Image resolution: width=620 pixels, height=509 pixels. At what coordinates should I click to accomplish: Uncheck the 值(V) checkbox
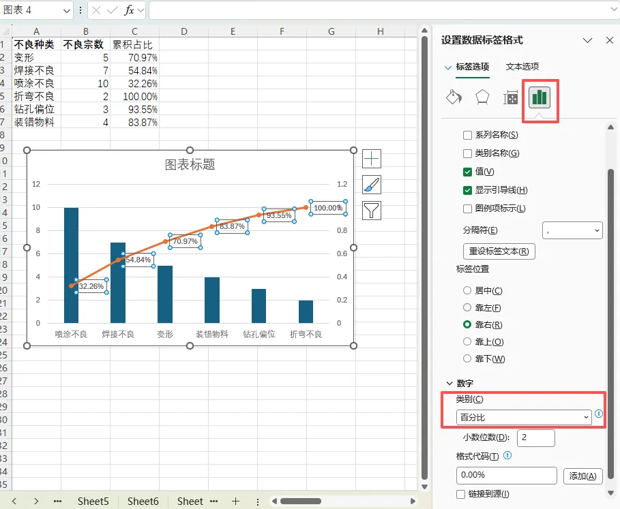[467, 172]
